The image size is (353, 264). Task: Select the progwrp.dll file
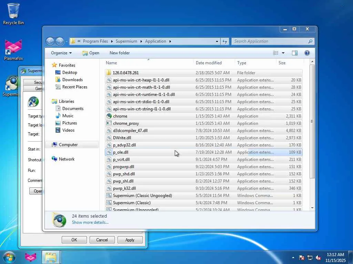click(203, 167)
